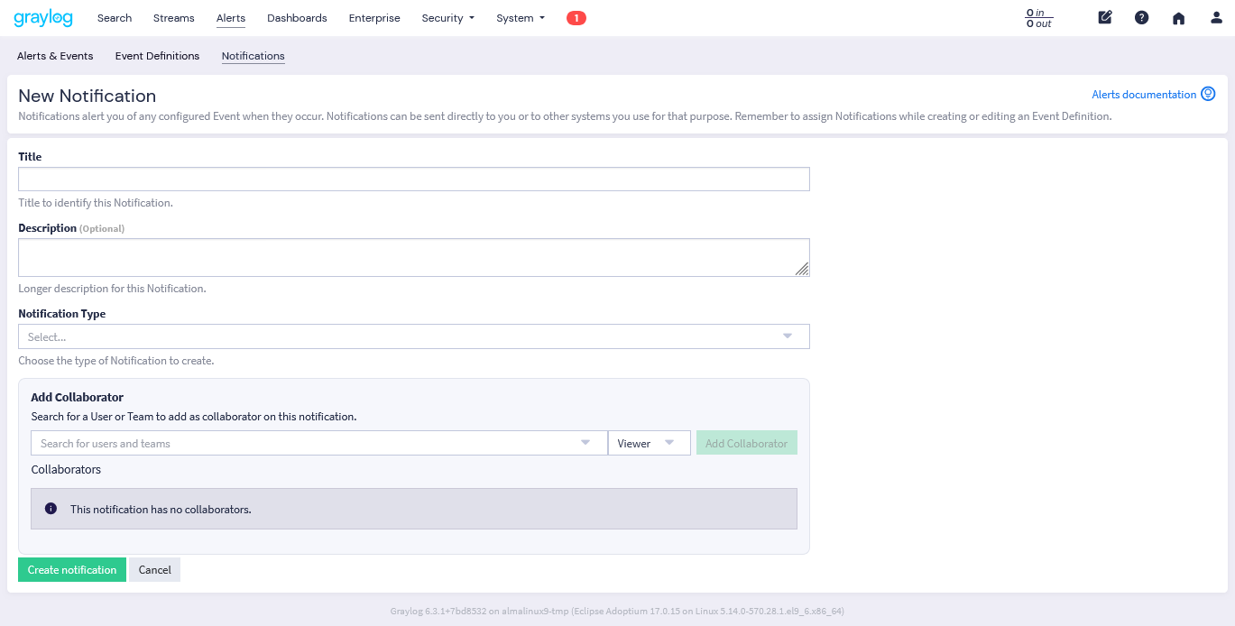Expand the Security menu
This screenshot has width=1235, height=626.
[x=447, y=18]
